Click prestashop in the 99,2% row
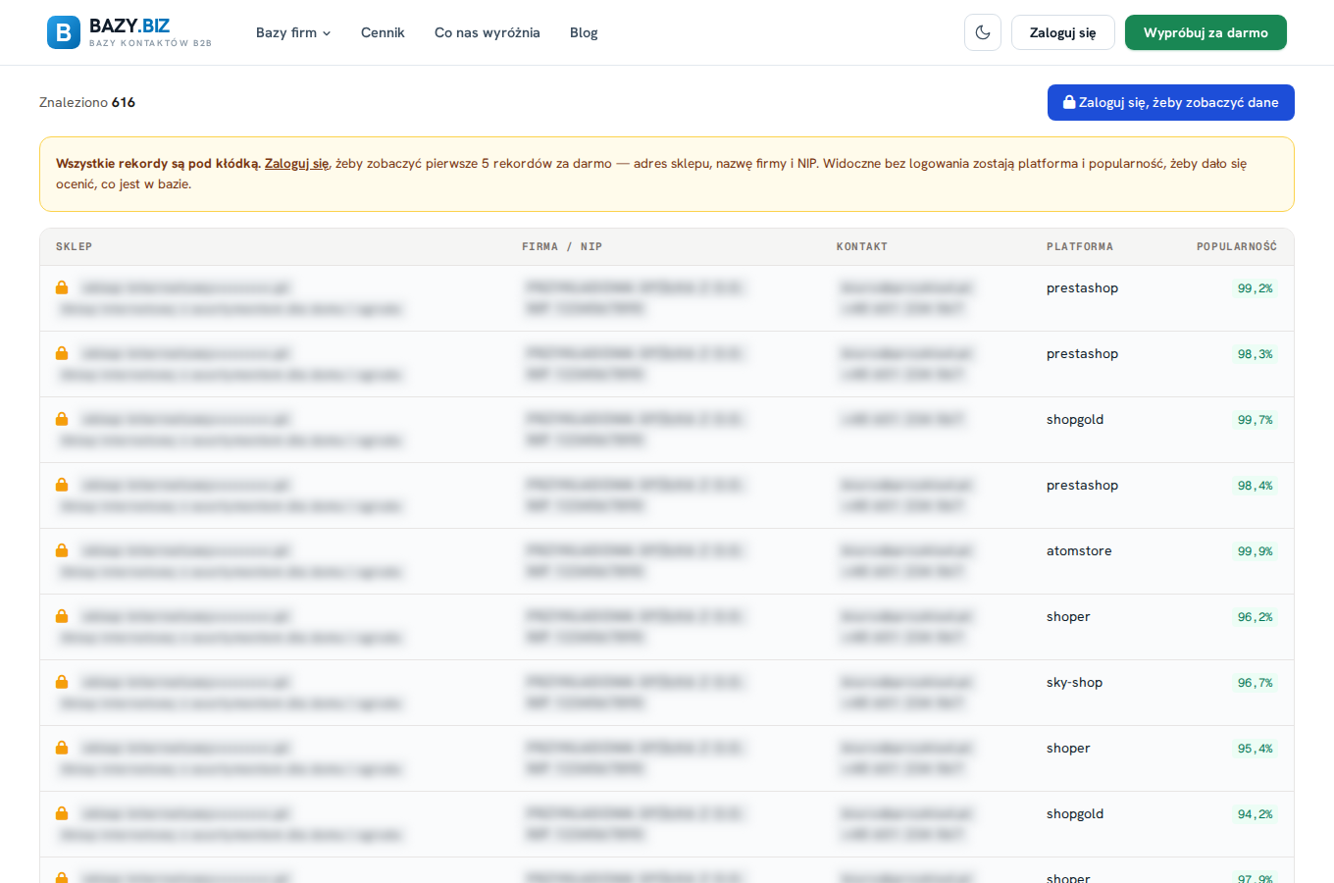This screenshot has height=883, width=1334. [1082, 288]
